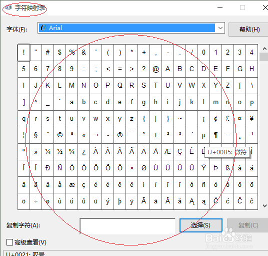Select the Ñ capital character
The height and width of the screenshot is (256, 268).
[59, 168]
